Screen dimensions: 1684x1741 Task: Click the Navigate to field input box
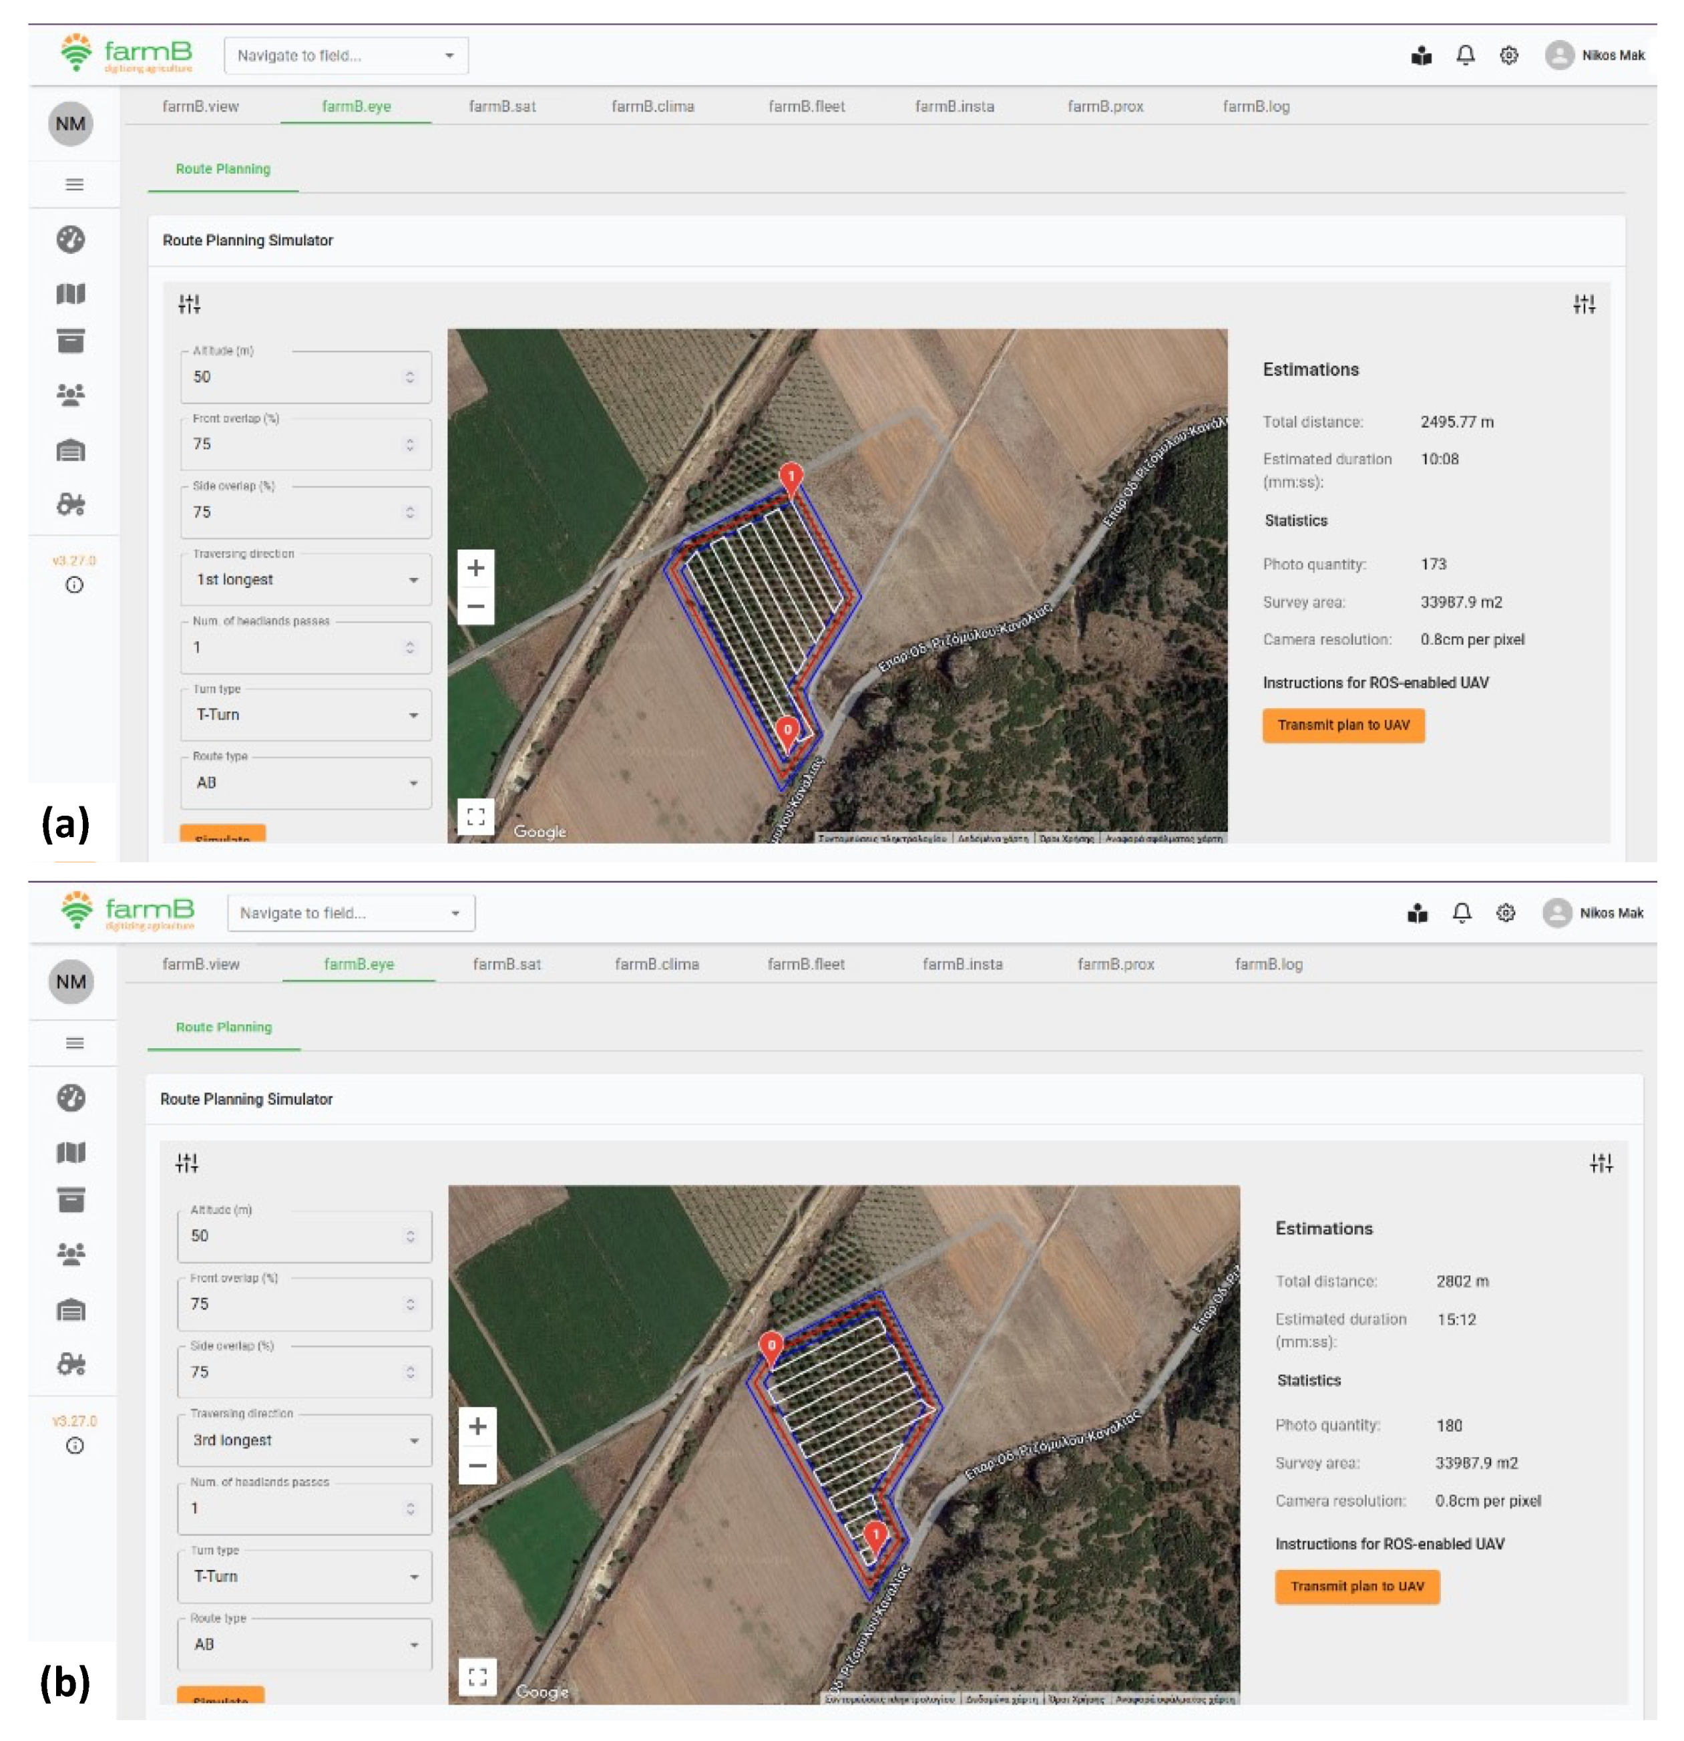pos(346,54)
